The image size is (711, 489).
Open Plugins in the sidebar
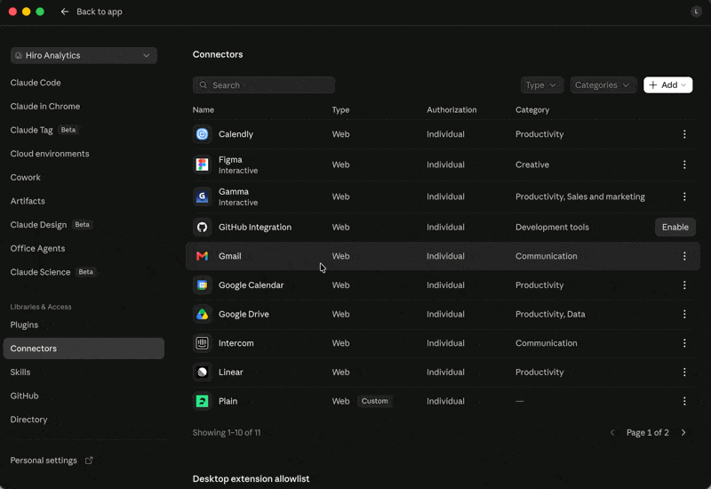24,325
